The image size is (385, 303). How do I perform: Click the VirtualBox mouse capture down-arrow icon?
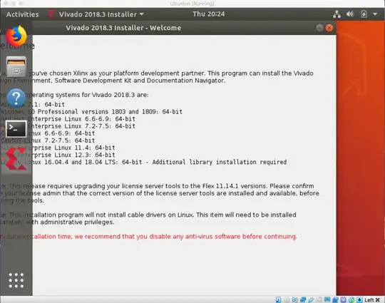pos(359,300)
